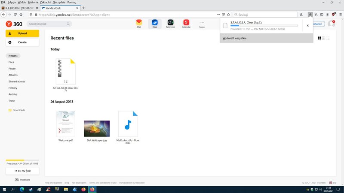Click the download progress bar
Screen dimensions: 344x193
click(x=264, y=26)
